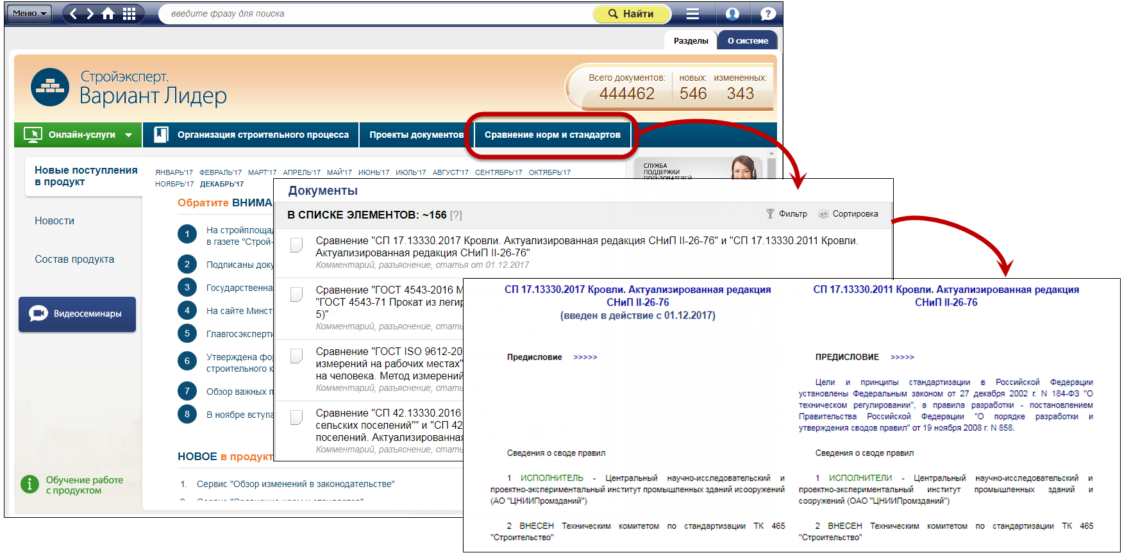Go back with the left arrow icon
This screenshot has height=555, width=1122.
click(73, 13)
